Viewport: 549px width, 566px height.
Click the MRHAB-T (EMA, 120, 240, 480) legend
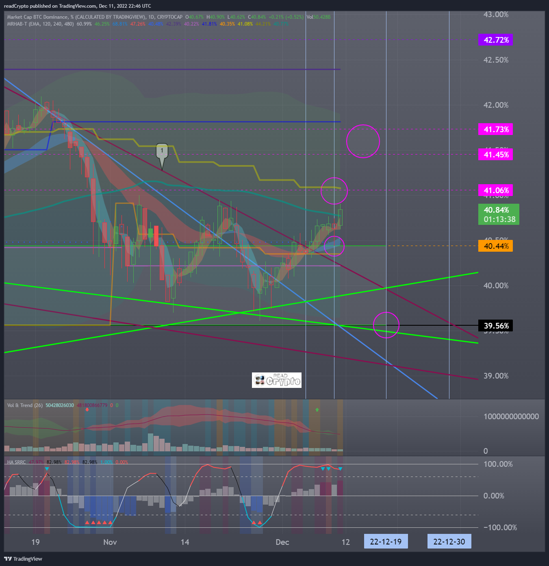pyautogui.click(x=40, y=24)
